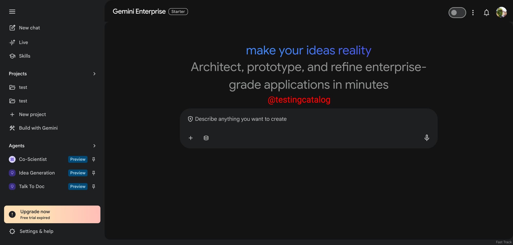Expand the Agents section chevron

tap(94, 146)
